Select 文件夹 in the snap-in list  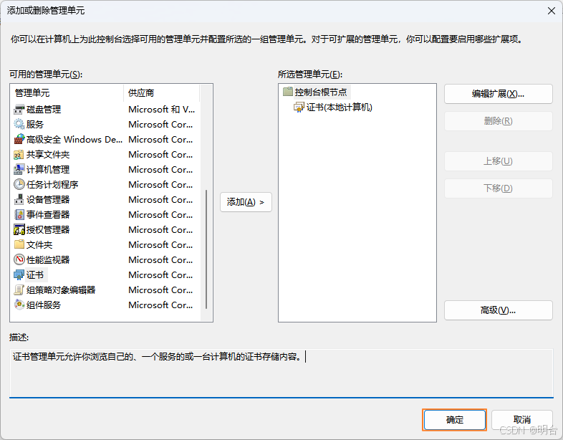39,245
